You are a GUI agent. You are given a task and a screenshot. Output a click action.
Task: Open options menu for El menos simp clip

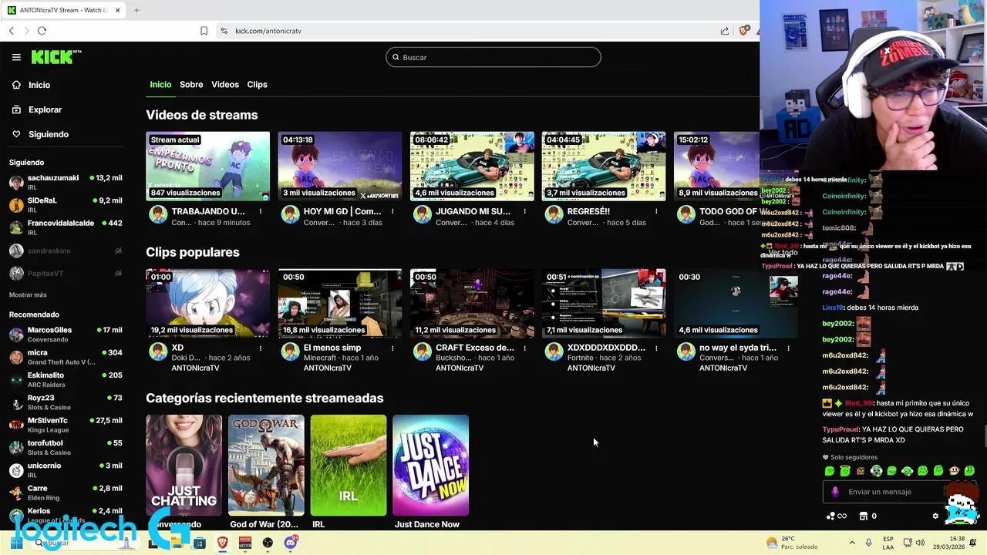click(x=392, y=348)
